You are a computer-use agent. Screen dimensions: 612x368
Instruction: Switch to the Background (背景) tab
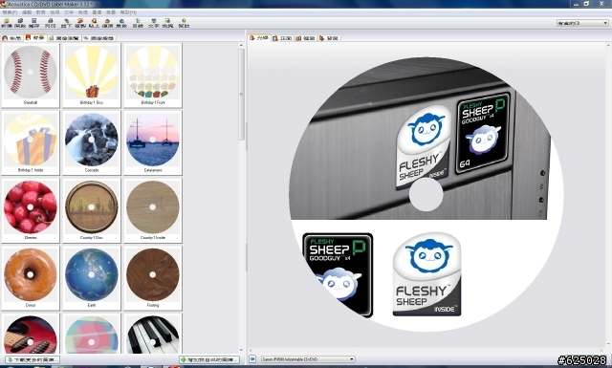35,38
